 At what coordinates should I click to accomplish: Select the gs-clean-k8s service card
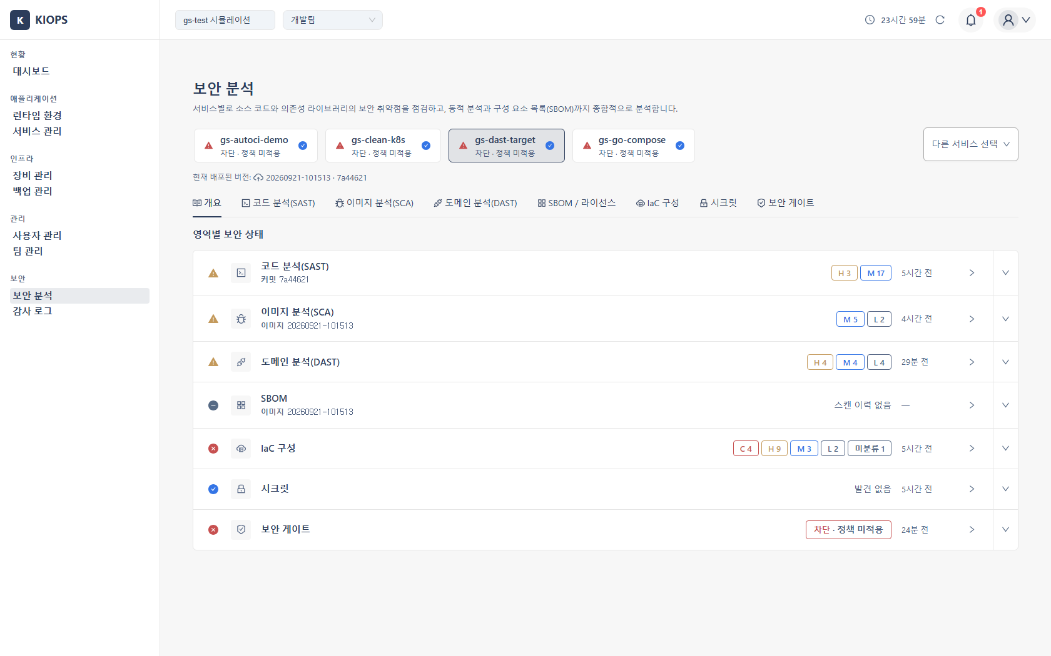click(x=383, y=146)
